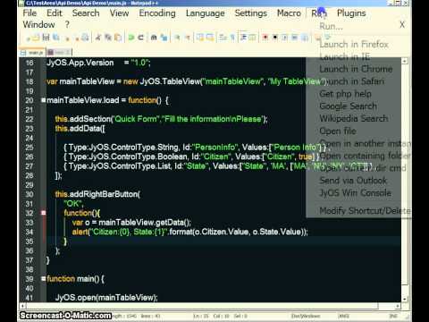429x322 pixels.
Task: Choose Open file in Run menu
Action: [338, 131]
